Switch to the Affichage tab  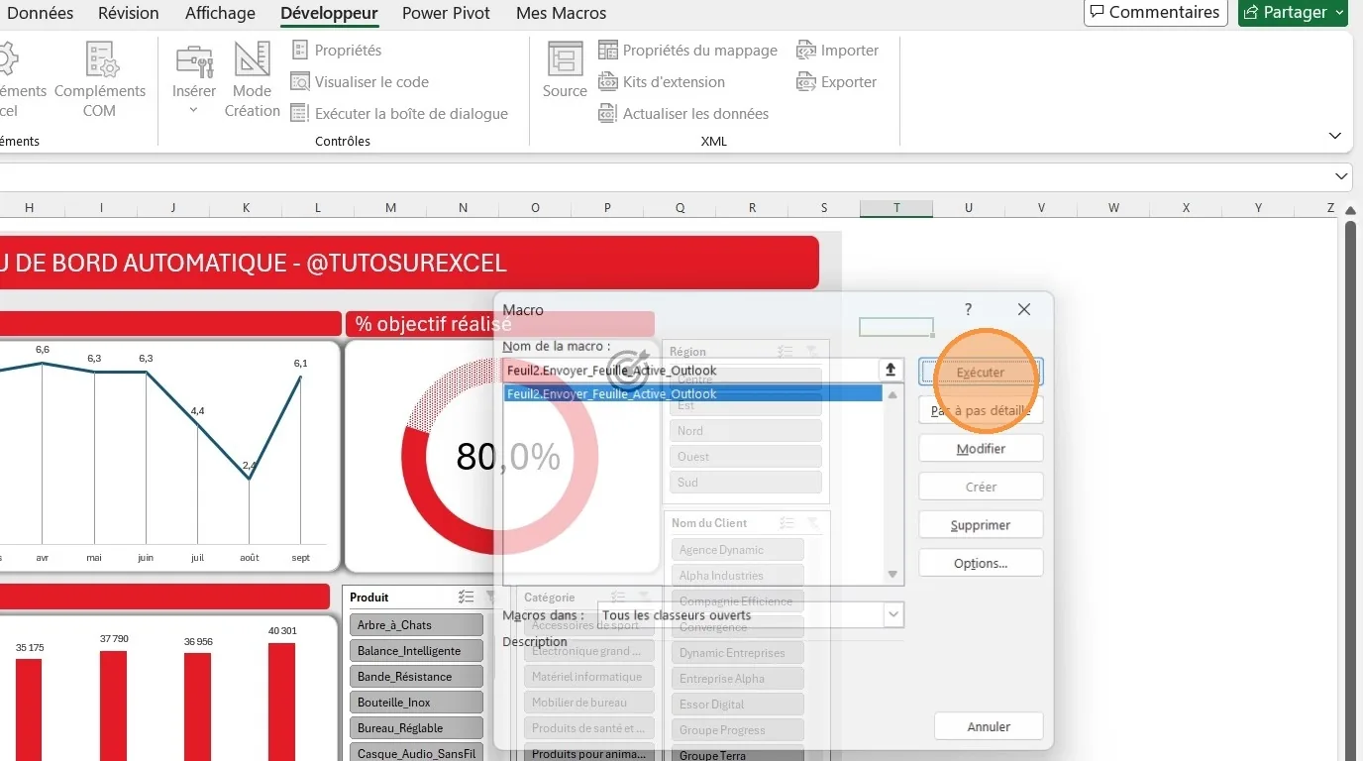220,13
